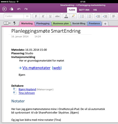Image resolution: width=118 pixels, height=124 pixels.
Task: Tap the curved back arrow next to tabs
Action: point(14,23)
